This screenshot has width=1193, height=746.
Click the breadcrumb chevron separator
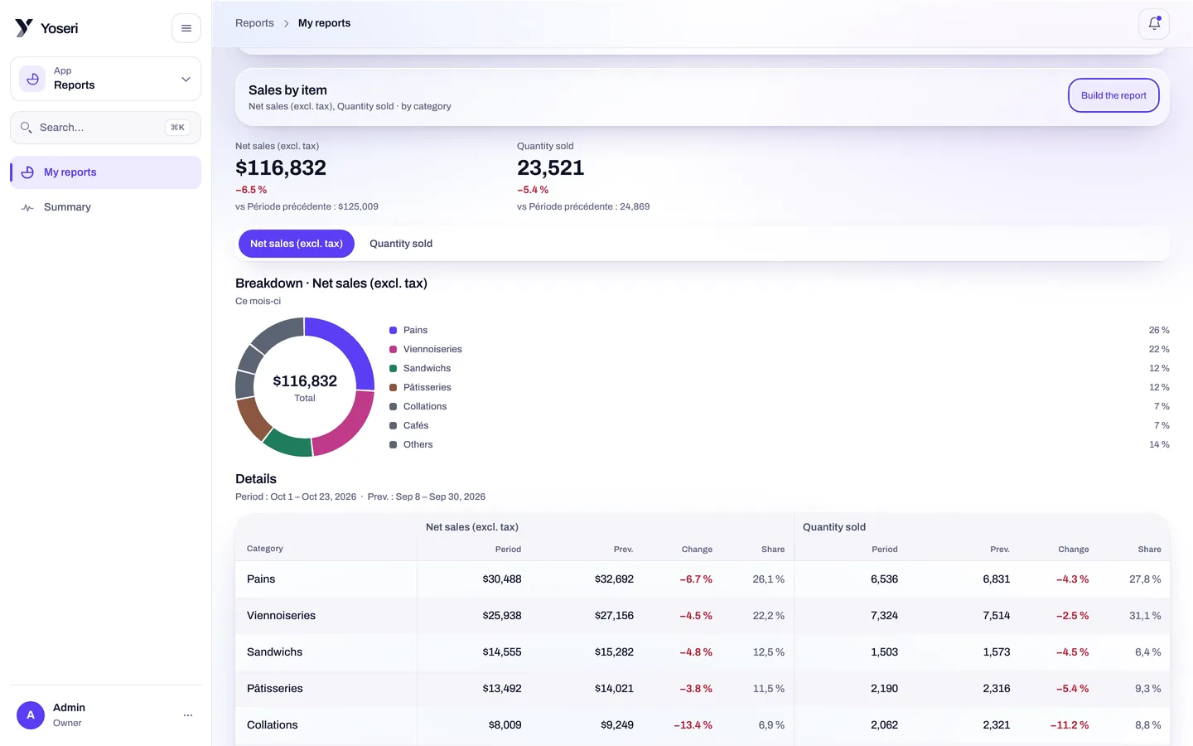click(287, 23)
